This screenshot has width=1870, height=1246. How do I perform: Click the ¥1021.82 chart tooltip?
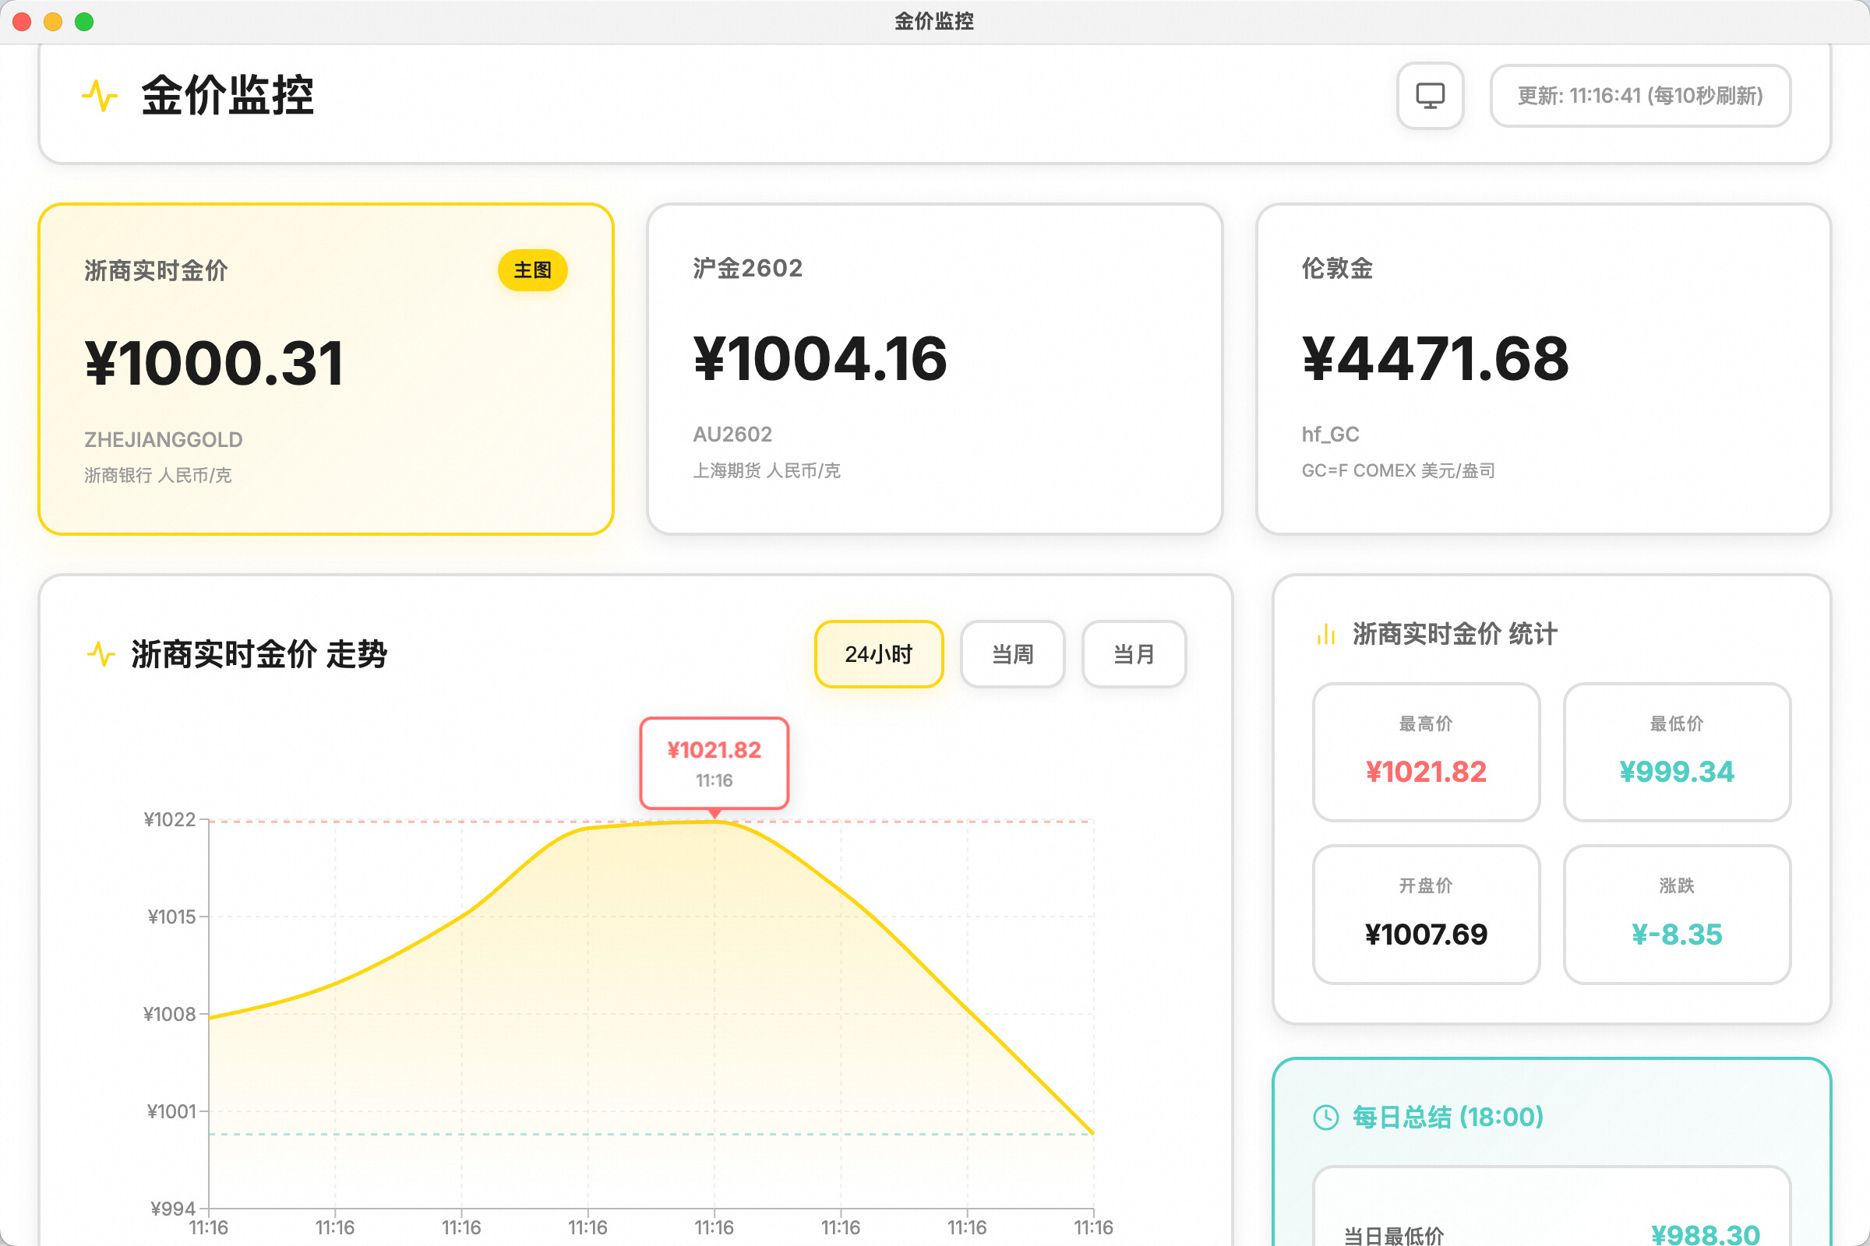(x=714, y=763)
